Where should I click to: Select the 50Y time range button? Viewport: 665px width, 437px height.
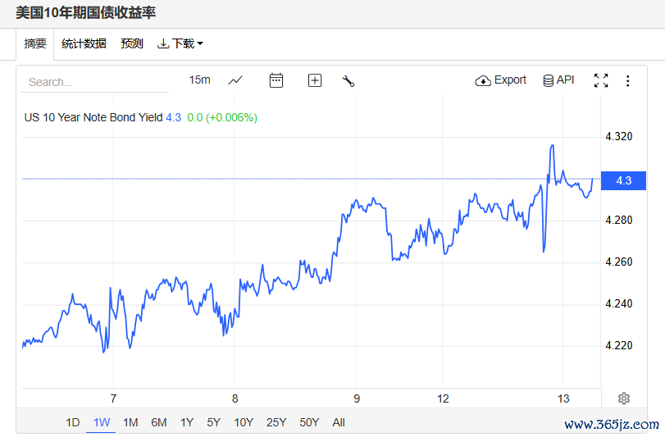(309, 422)
